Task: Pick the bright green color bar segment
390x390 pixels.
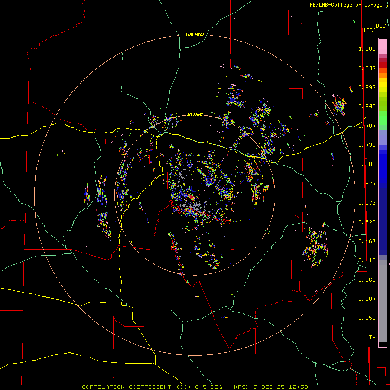Action: point(383,118)
